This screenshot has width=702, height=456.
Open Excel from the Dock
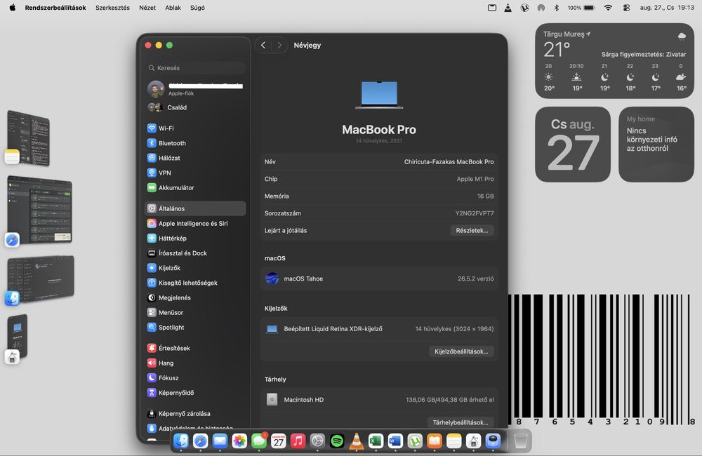pos(376,442)
